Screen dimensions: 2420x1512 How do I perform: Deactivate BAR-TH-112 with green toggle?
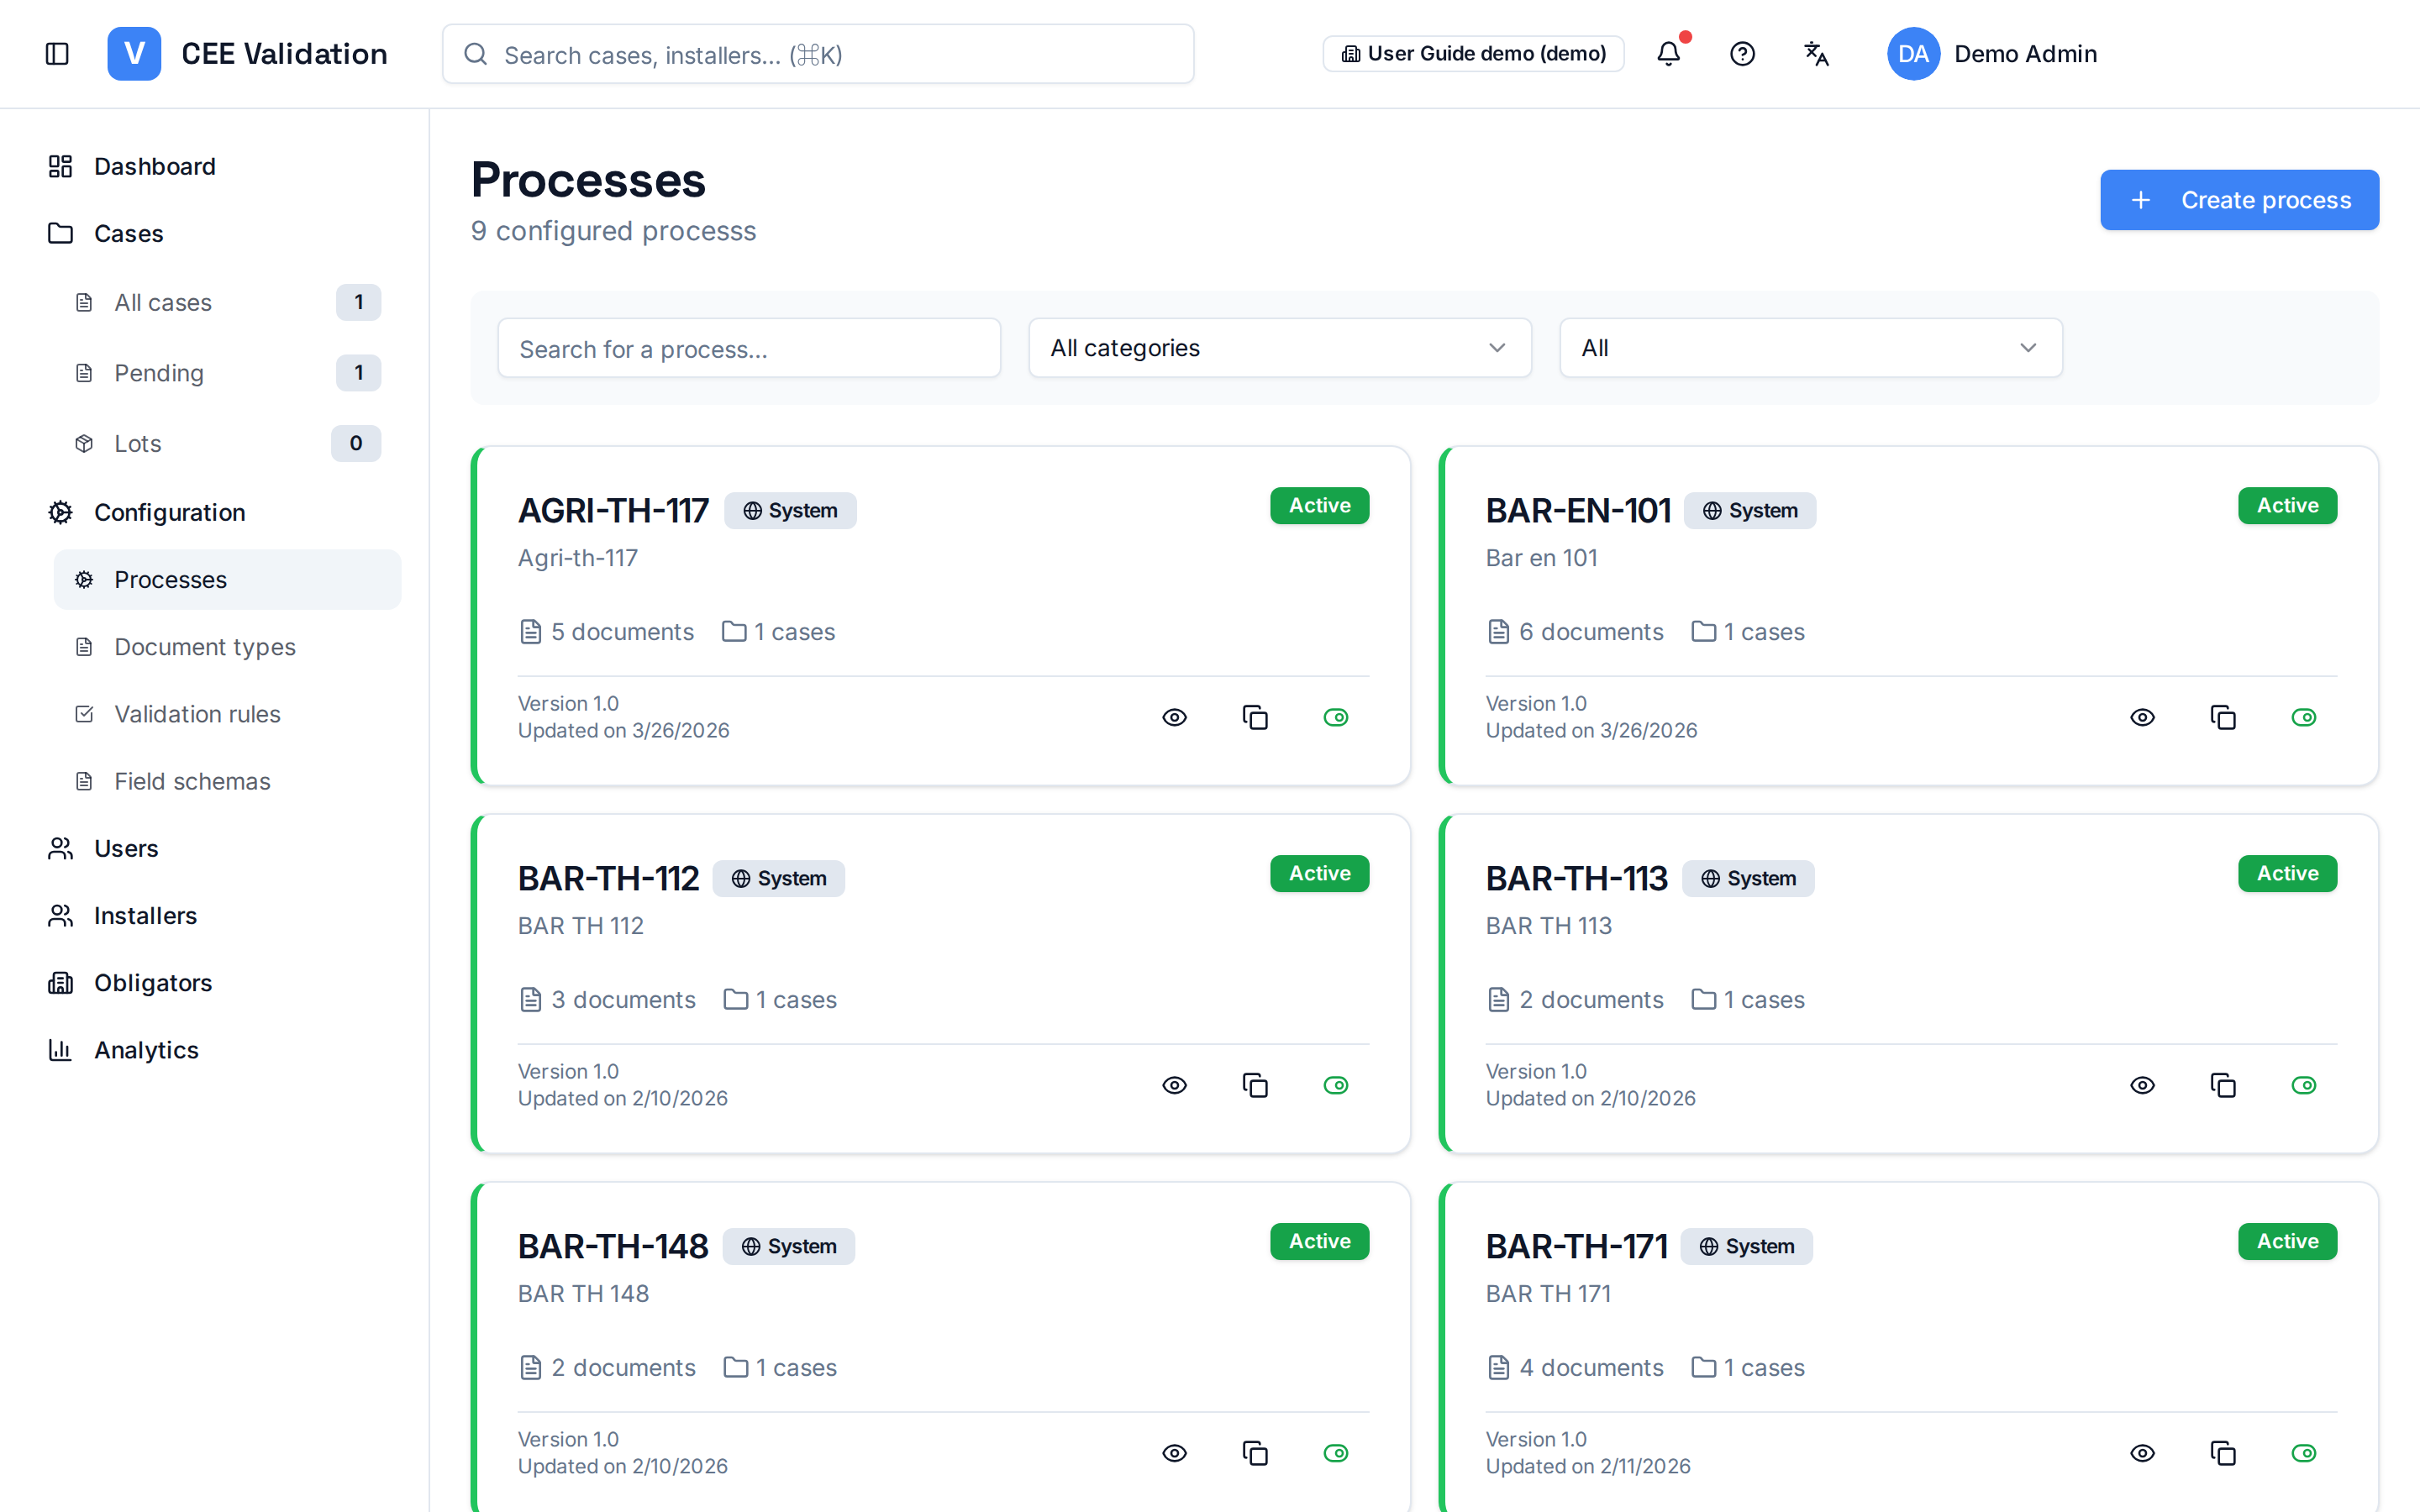point(1336,1085)
